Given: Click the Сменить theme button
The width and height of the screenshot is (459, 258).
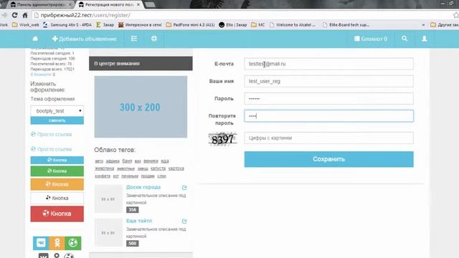Looking at the screenshot, I should click(57, 120).
